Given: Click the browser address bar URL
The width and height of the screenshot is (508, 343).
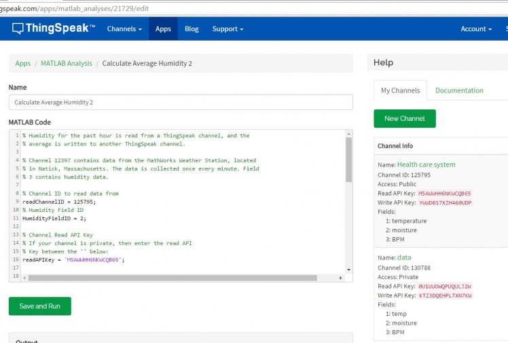Looking at the screenshot, I should click(75, 8).
